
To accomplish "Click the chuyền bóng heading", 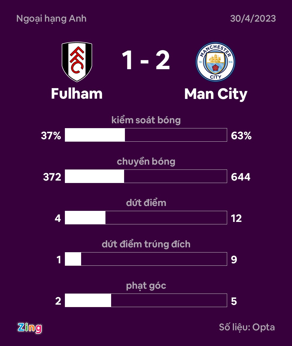I will click(x=146, y=161).
